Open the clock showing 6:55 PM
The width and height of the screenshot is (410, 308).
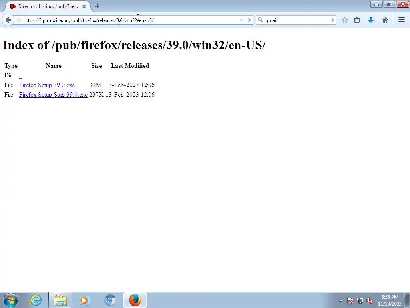pyautogui.click(x=390, y=300)
